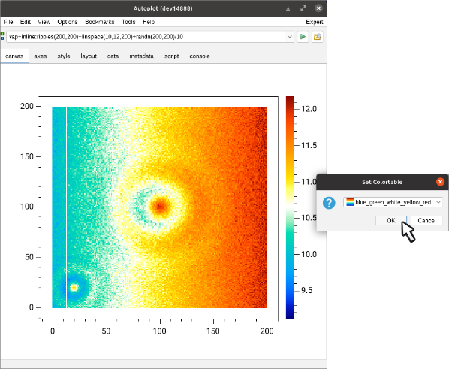Switch to the style tab
The width and height of the screenshot is (449, 369).
tap(64, 56)
